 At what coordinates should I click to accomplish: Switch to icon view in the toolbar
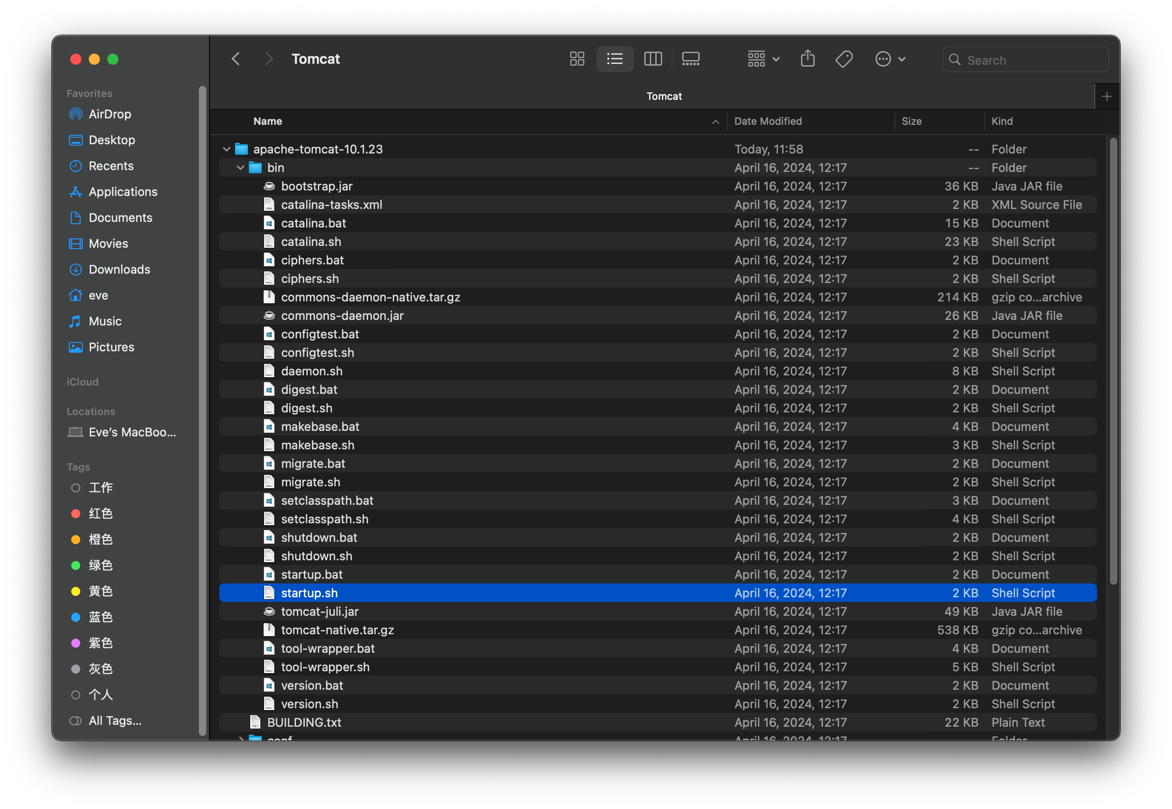(x=577, y=59)
